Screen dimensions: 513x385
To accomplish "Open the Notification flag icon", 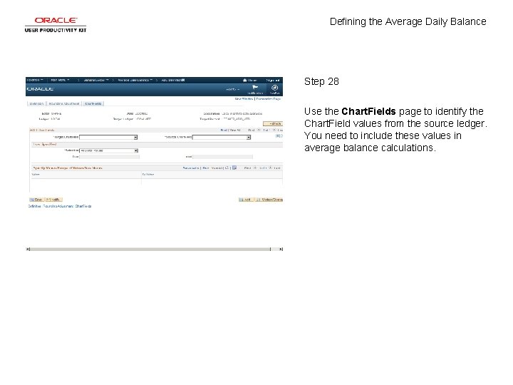I will [255, 88].
